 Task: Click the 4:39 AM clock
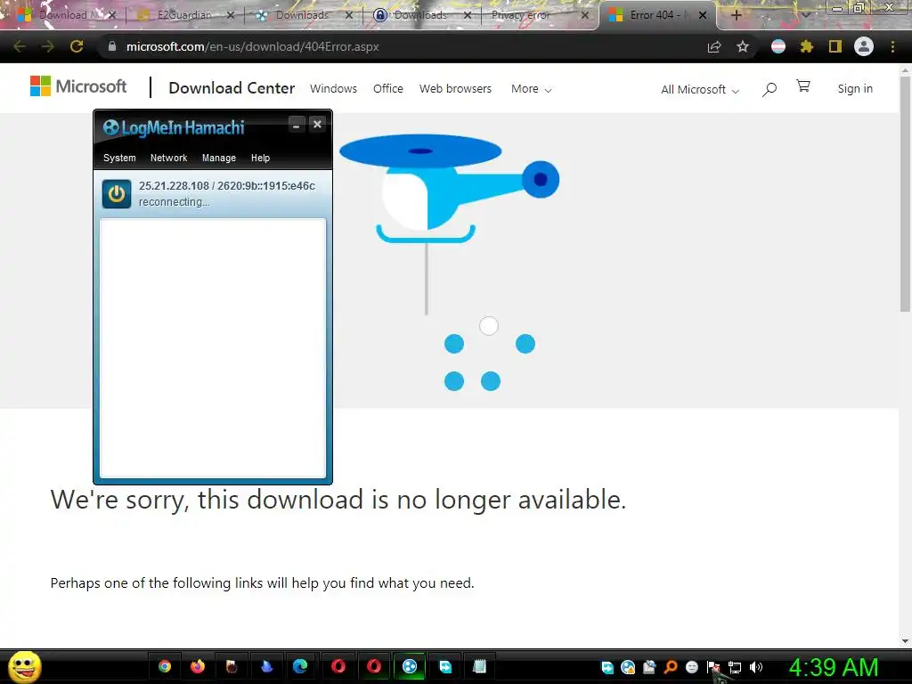coord(834,667)
